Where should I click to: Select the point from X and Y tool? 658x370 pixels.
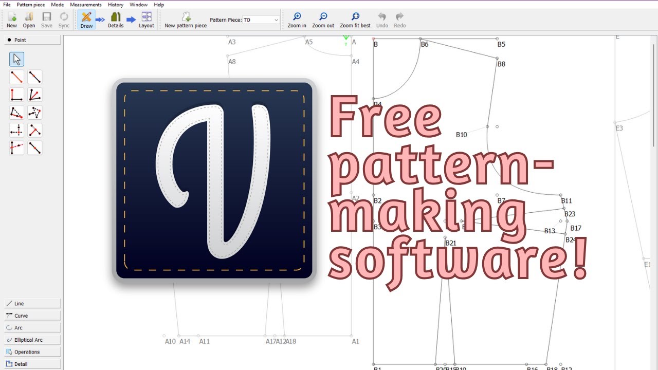pyautogui.click(x=16, y=130)
